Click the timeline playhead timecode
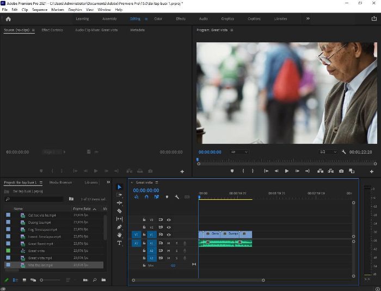381x291 pixels. (x=146, y=191)
